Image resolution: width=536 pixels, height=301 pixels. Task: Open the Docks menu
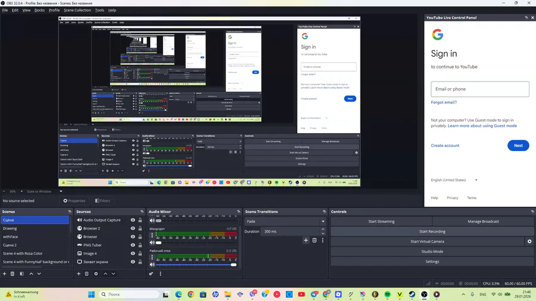point(39,10)
